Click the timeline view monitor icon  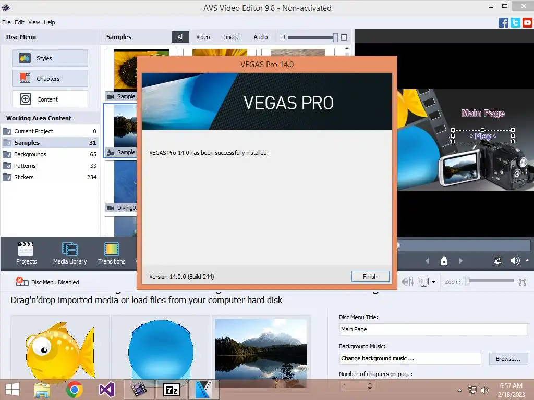pos(423,282)
